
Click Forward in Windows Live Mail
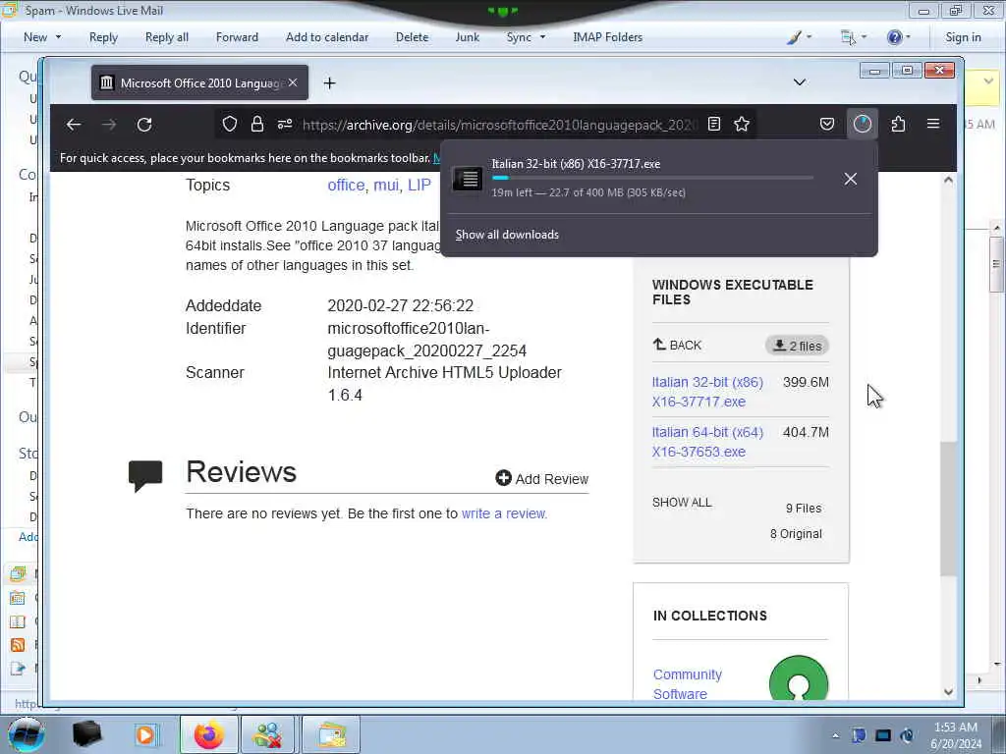pos(237,37)
